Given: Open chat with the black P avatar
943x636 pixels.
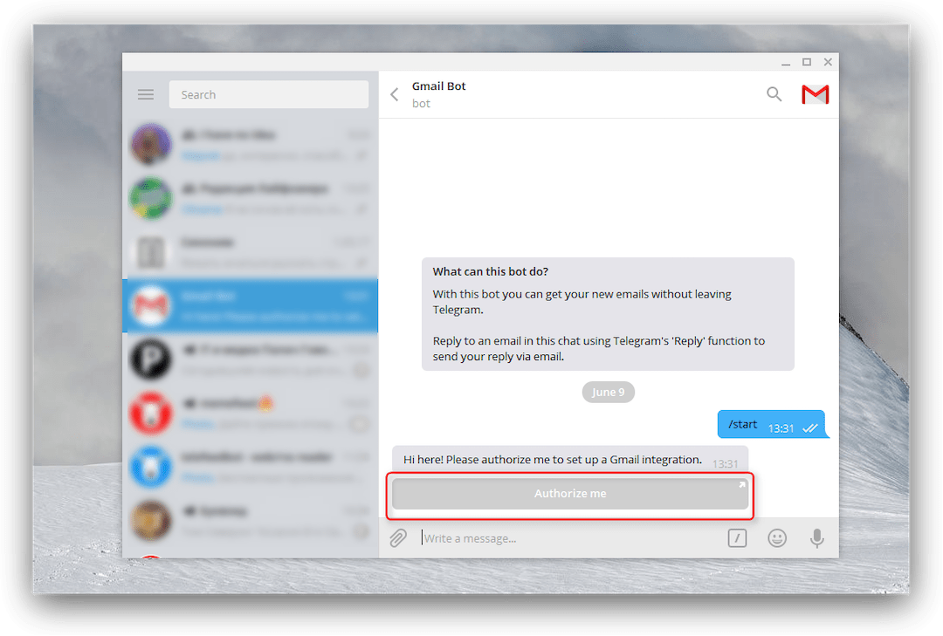Looking at the screenshot, I should [251, 359].
